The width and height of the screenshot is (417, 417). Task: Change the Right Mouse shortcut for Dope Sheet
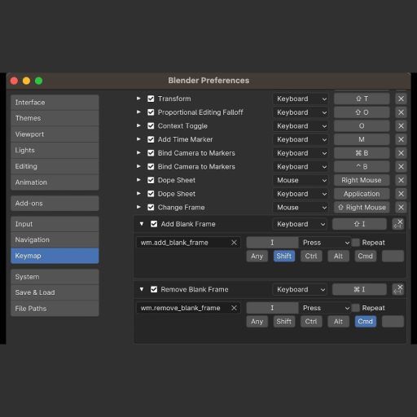coord(362,180)
